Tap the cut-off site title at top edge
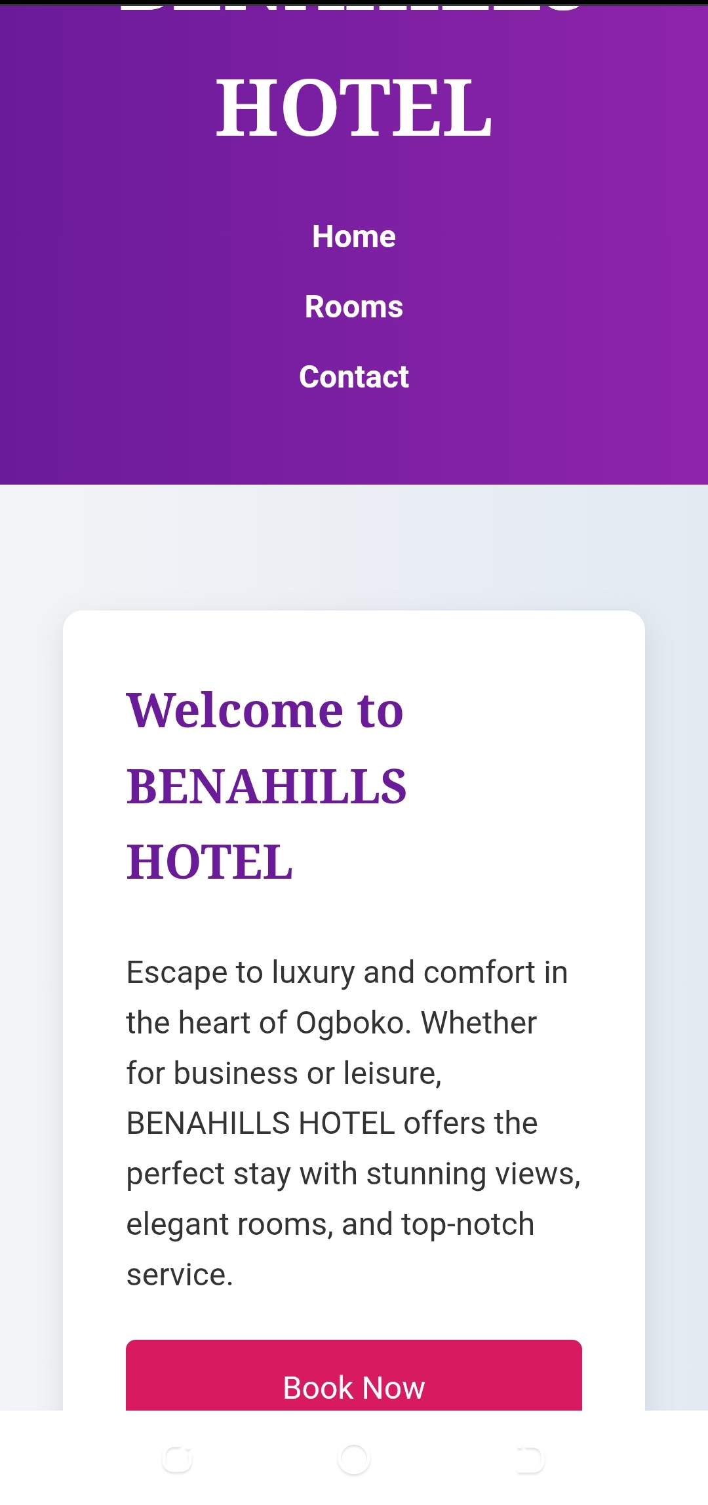This screenshot has height=1505, width=708. [354, 8]
